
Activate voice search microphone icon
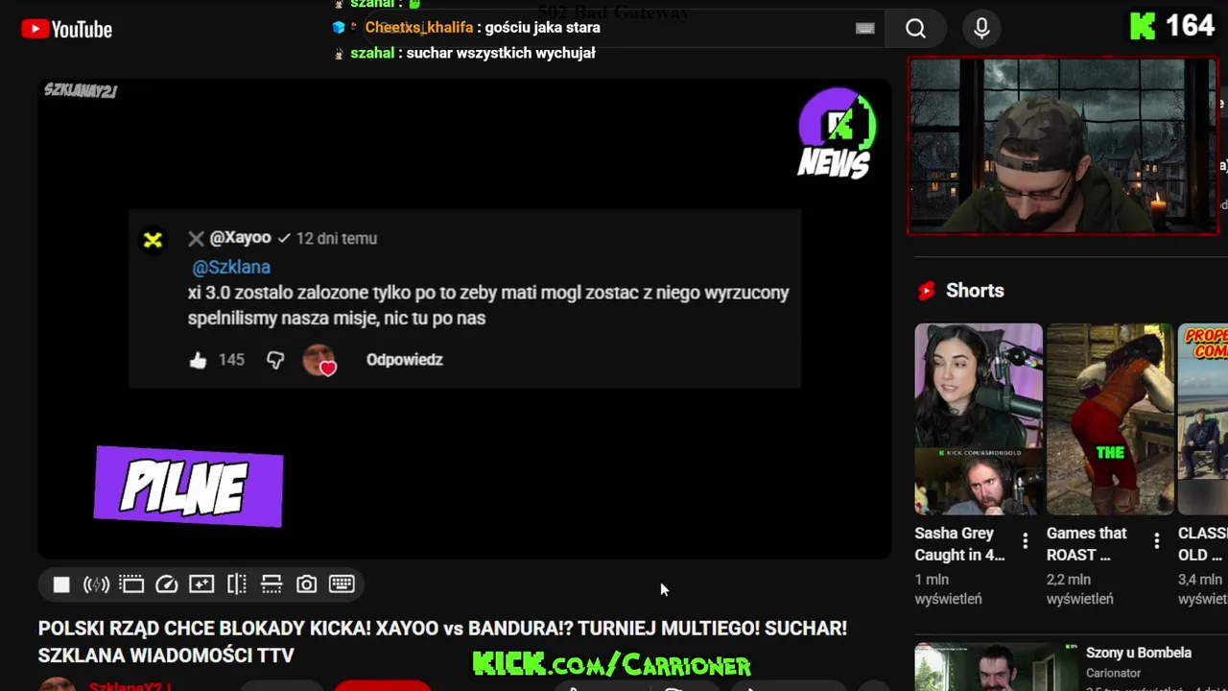pyautogui.click(x=981, y=29)
